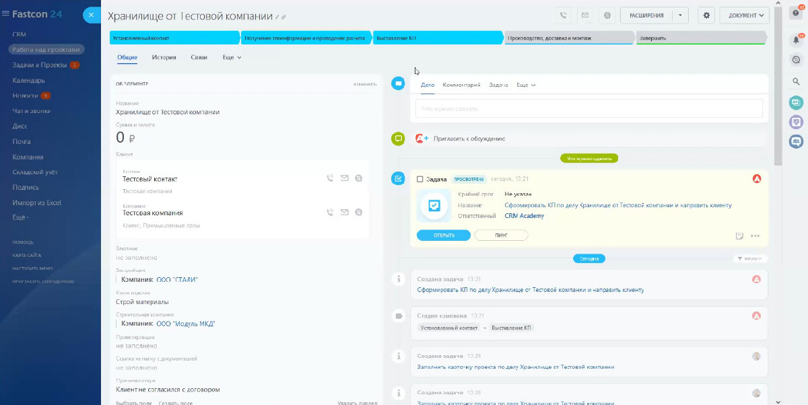
Task: Click the chat bubble icon in the header
Action: click(607, 15)
